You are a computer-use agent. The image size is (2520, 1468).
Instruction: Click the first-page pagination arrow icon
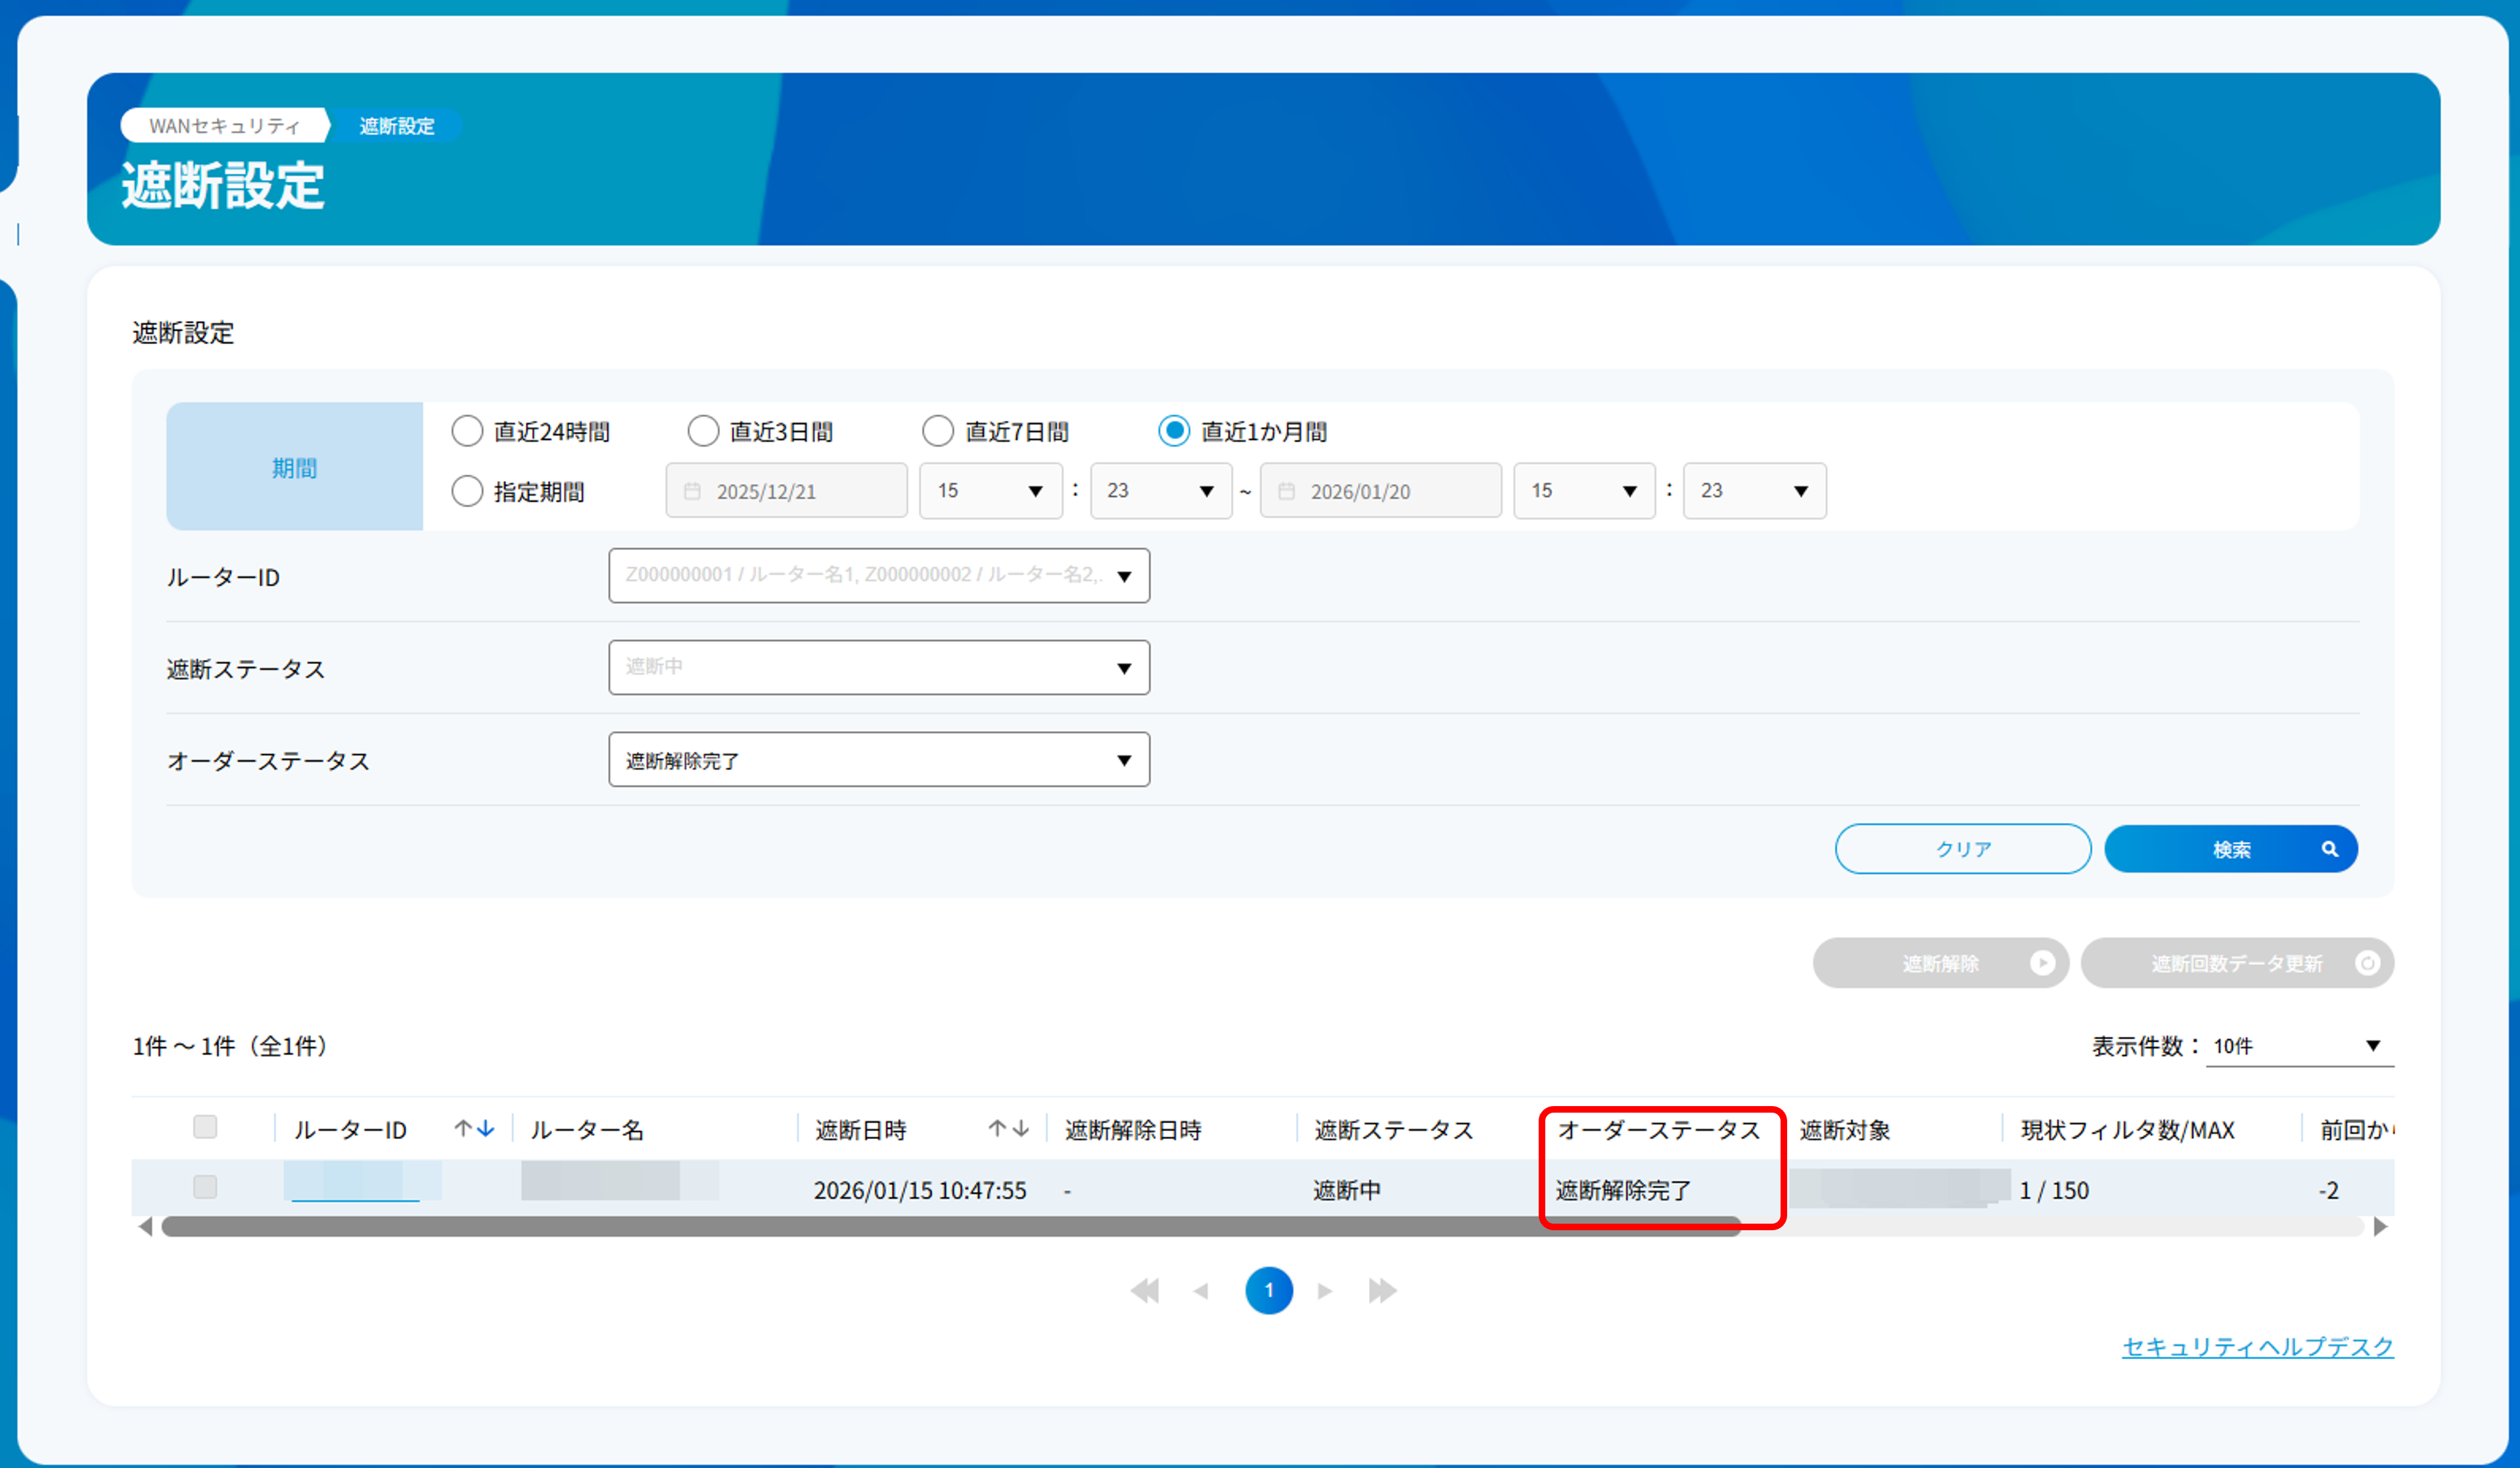point(1145,1291)
